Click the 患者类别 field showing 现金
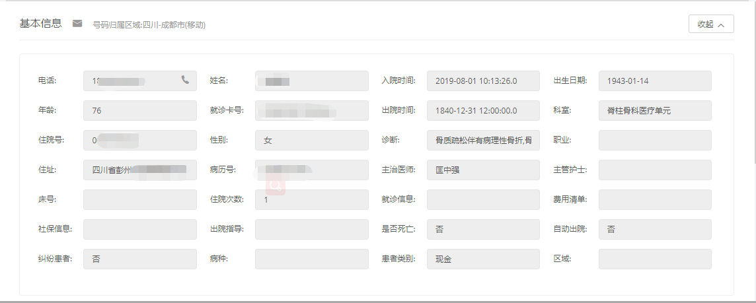This screenshot has width=756, height=303. pyautogui.click(x=483, y=259)
